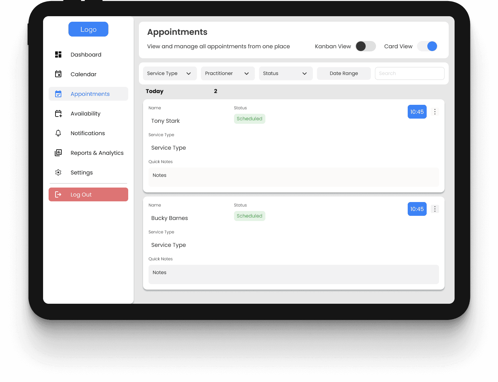Click Tony Stark's Scheduled status badge
Viewport: 498px width, 382px height.
click(x=250, y=119)
